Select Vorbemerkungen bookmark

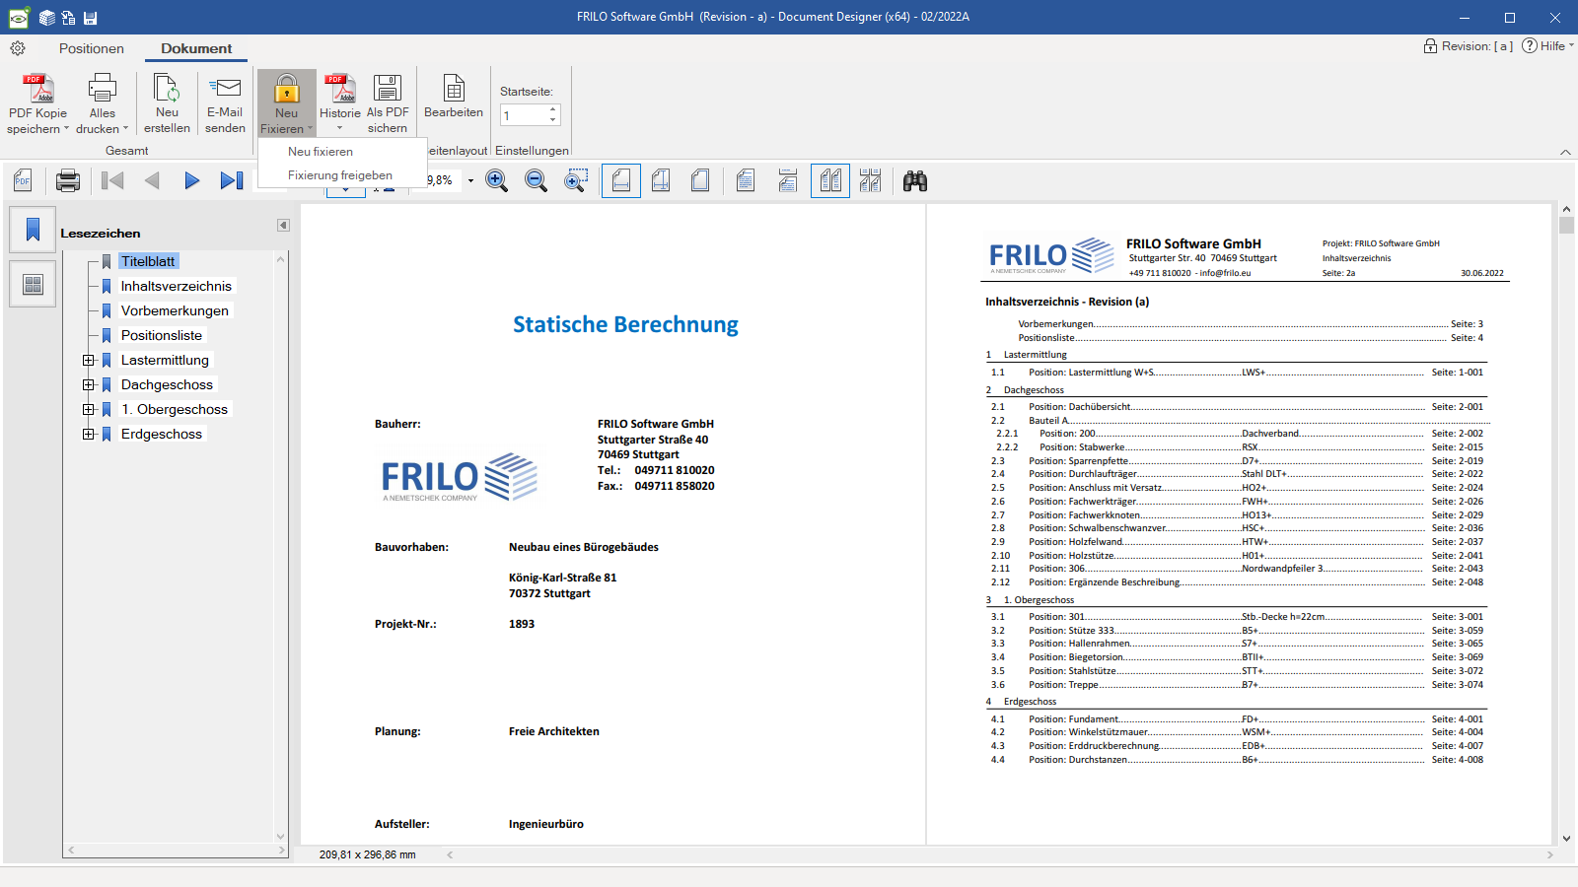coord(175,310)
